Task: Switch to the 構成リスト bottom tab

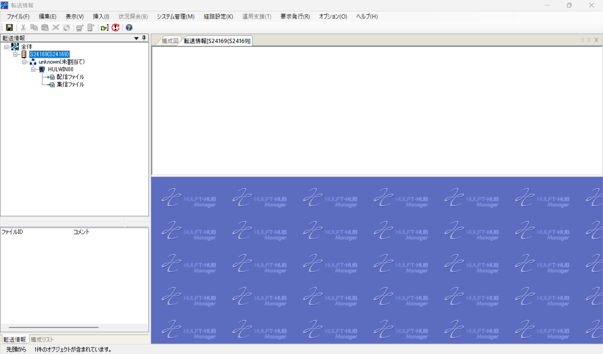Action: tap(42, 339)
